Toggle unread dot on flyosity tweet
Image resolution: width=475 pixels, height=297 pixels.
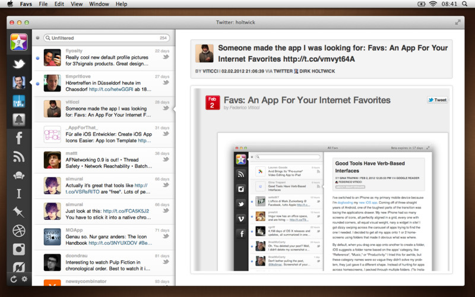coord(37,58)
